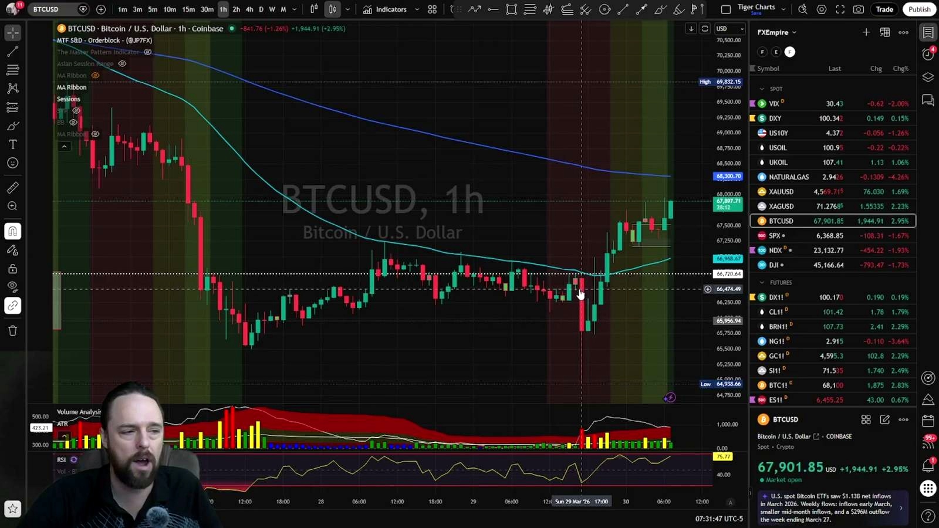Select the XAUUSD row in watchlist

(x=833, y=192)
